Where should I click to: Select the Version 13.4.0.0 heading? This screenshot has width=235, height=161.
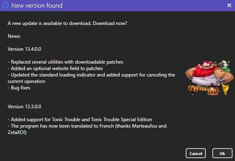click(24, 49)
